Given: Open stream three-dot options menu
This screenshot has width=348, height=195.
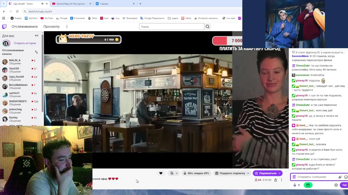Looking at the screenshot, I should (281, 180).
